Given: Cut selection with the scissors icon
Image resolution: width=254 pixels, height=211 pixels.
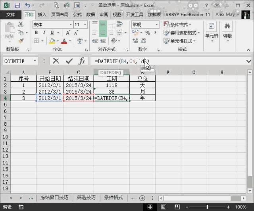Looking at the screenshot, I should [x=21, y=24].
